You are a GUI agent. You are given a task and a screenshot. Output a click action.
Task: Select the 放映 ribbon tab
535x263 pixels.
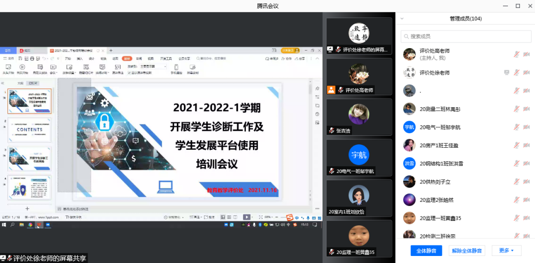point(127,58)
